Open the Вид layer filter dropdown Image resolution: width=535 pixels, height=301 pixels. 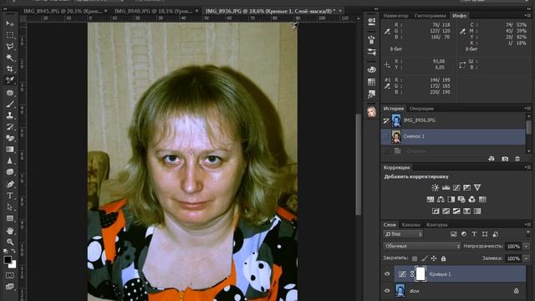pyautogui.click(x=403, y=234)
